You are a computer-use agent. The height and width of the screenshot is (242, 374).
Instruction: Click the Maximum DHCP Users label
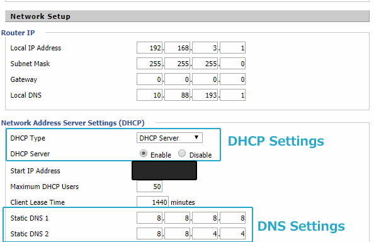click(x=45, y=187)
